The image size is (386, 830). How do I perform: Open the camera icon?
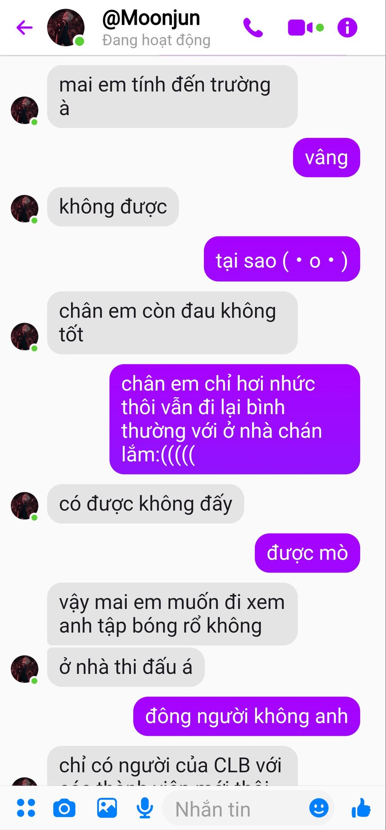click(x=64, y=808)
